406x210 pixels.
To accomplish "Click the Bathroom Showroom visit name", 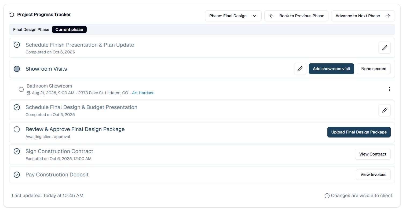I will (x=49, y=86).
